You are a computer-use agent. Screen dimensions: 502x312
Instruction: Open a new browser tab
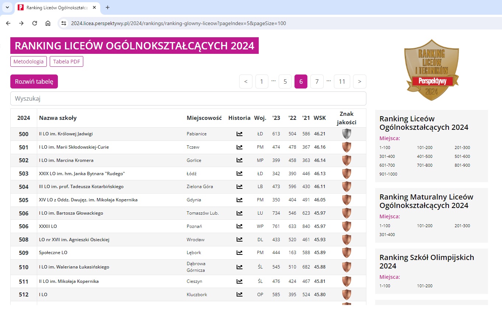click(108, 7)
